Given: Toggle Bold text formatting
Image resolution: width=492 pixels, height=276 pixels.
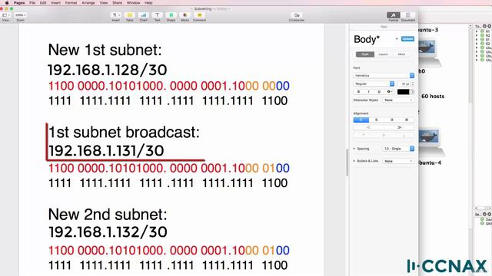Looking at the screenshot, I should click(358, 92).
